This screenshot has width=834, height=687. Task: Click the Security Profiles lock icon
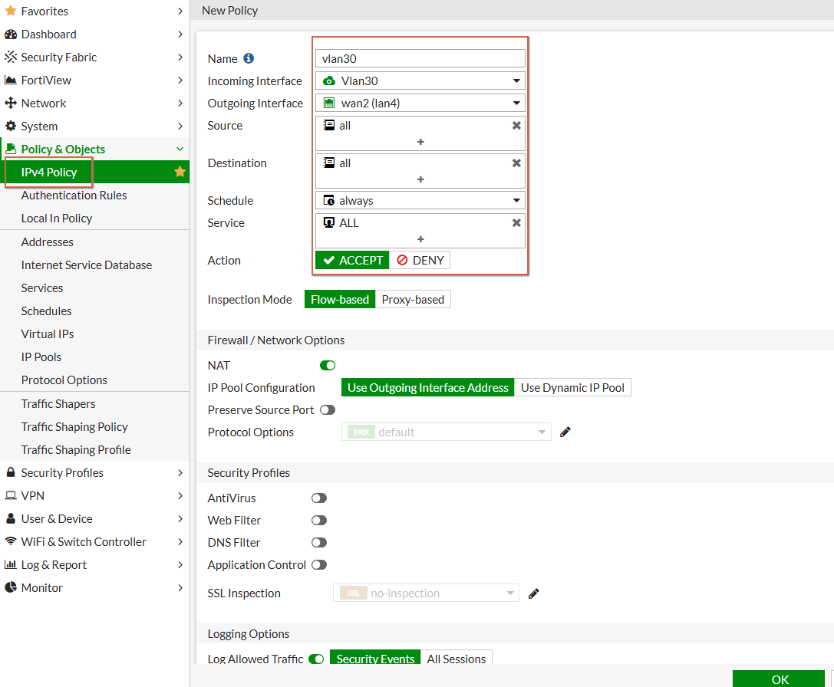(10, 472)
